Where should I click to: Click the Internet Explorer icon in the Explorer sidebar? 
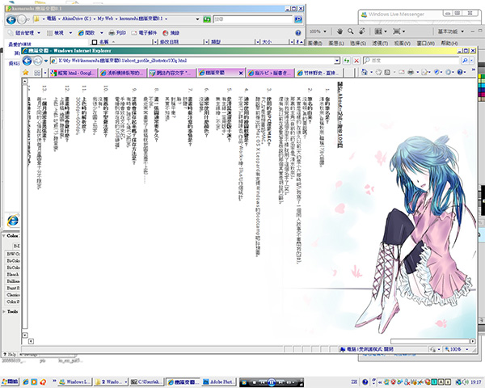pos(13,221)
